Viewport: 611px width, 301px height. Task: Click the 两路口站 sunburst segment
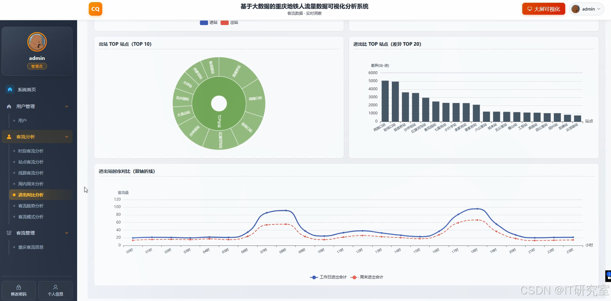click(255, 98)
